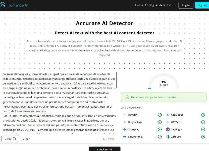Click the Humanize AI head logo icon
The height and width of the screenshot is (151, 209).
2,5
